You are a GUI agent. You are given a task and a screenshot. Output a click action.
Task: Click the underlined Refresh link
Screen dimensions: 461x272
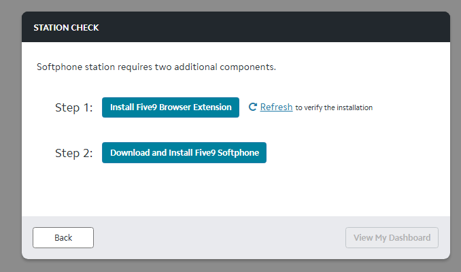pyautogui.click(x=276, y=107)
